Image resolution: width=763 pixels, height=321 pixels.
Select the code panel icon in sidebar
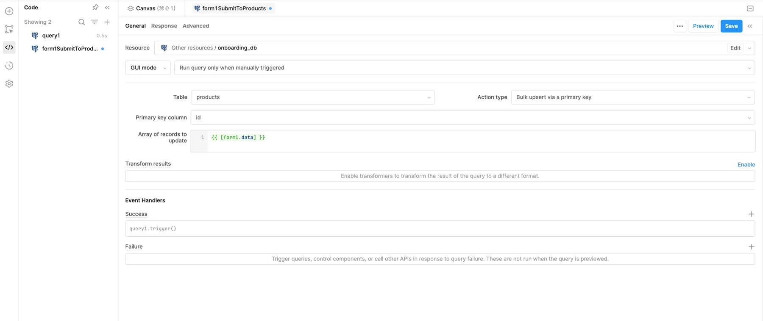[x=9, y=47]
